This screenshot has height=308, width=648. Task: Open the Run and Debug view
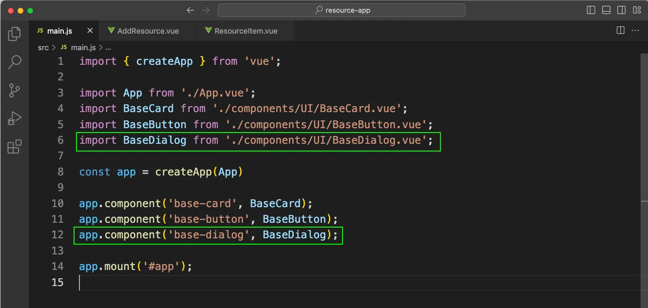[x=15, y=118]
